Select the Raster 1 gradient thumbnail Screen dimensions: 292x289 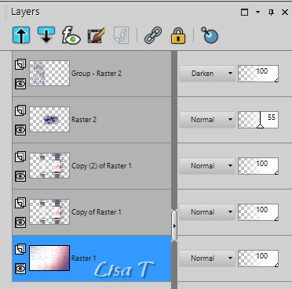click(49, 258)
